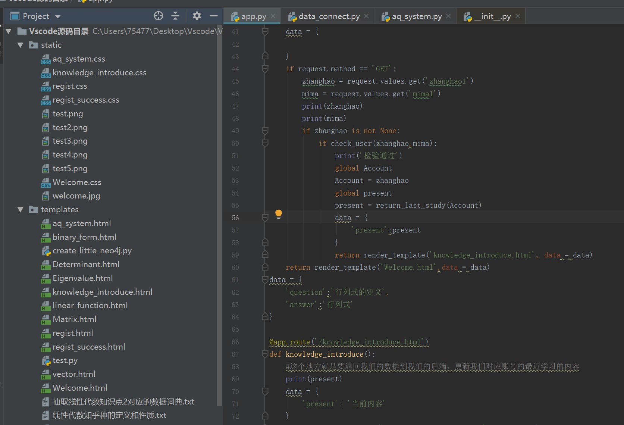This screenshot has height=425, width=624.
Task: Select Eigenvalue.html template
Action: coord(82,278)
